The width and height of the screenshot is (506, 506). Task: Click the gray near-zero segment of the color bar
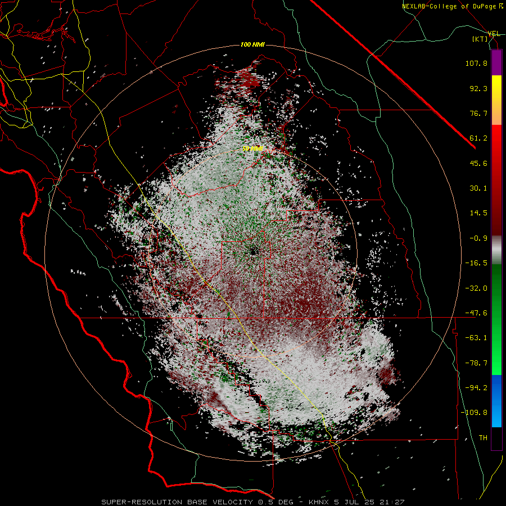[x=496, y=250]
